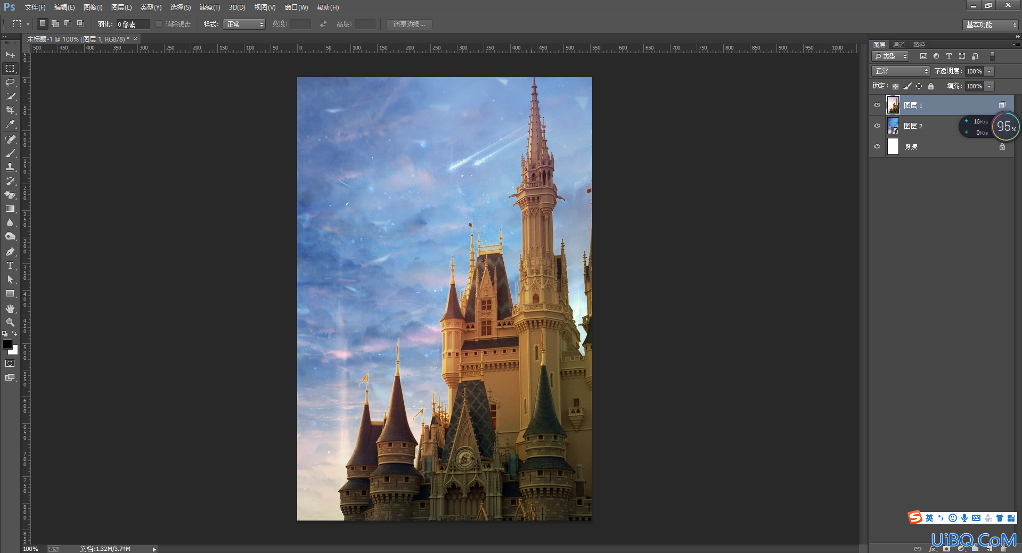
Task: Click the new selection mode button
Action: (x=43, y=23)
